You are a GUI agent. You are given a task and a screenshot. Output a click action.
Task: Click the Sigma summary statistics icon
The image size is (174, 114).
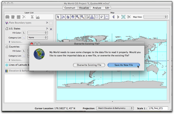tap(32, 17)
